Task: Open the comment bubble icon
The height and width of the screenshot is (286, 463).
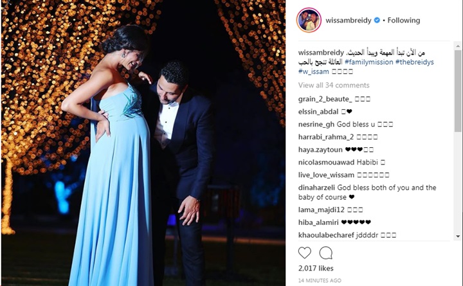Action: coord(325,253)
